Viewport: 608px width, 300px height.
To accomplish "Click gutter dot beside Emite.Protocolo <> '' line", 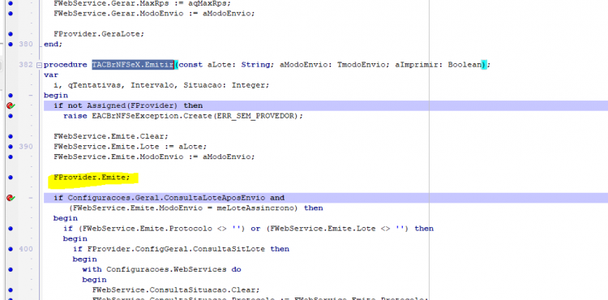I will [11, 229].
